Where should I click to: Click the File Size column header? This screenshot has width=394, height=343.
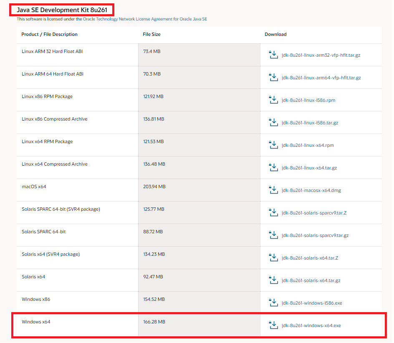click(x=152, y=35)
